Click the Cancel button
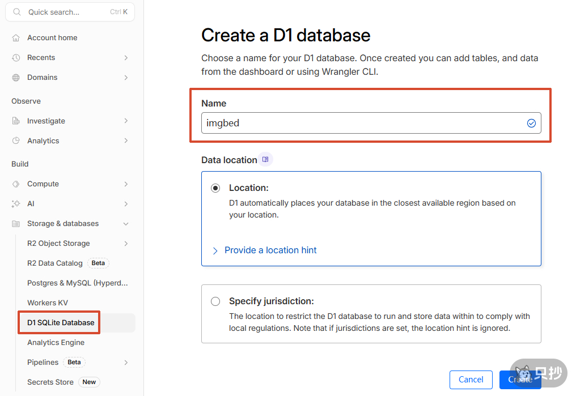Viewport: 576px width, 396px height. coord(471,380)
